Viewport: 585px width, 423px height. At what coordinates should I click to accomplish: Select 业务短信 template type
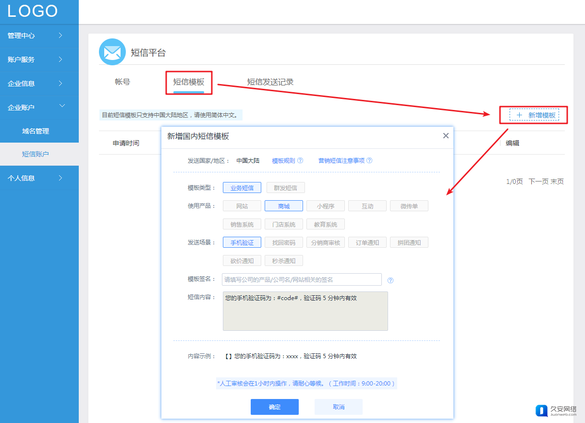(x=242, y=188)
